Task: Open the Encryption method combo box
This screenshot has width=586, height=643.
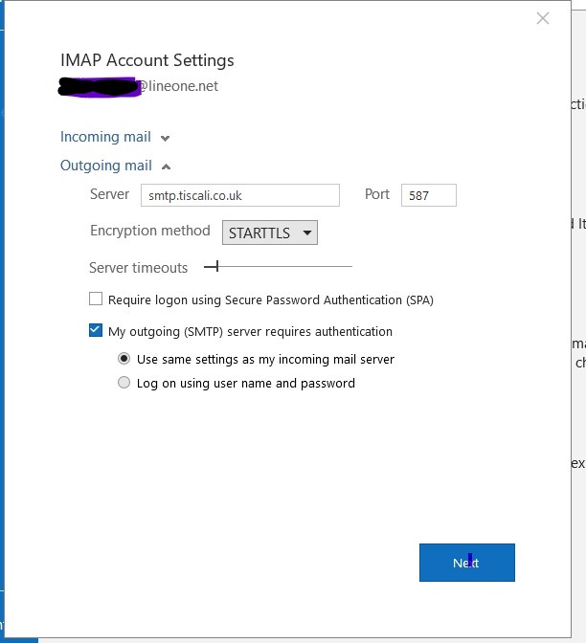Action: coord(269,233)
